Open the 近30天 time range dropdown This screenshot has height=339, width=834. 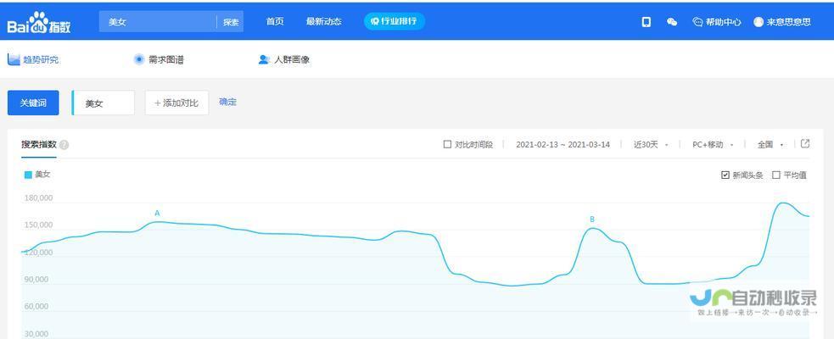[x=651, y=145]
